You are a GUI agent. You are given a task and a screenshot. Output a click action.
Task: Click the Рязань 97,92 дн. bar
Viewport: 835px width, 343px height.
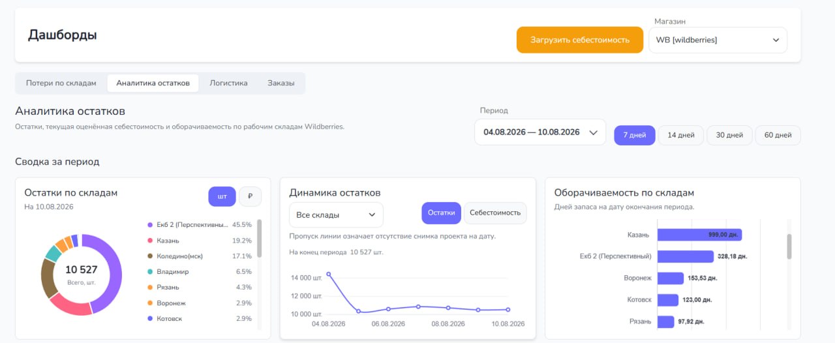pyautogui.click(x=665, y=321)
